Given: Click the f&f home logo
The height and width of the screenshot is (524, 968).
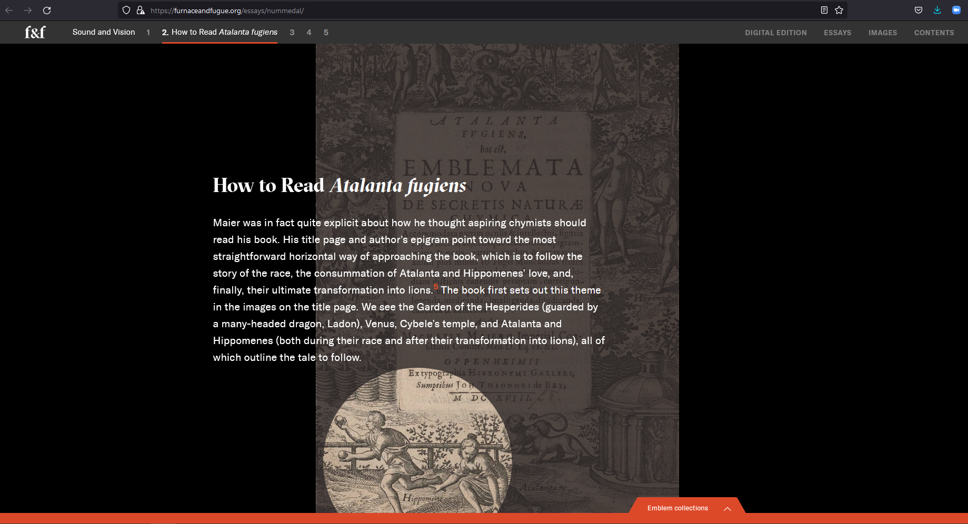Looking at the screenshot, I should [x=35, y=32].
